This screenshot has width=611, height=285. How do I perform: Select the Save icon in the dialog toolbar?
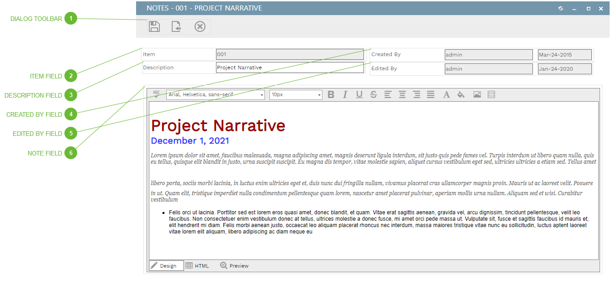[154, 26]
